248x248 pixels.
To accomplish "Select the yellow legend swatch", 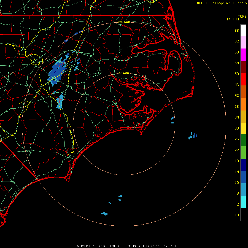I will pyautogui.click(x=243, y=128).
